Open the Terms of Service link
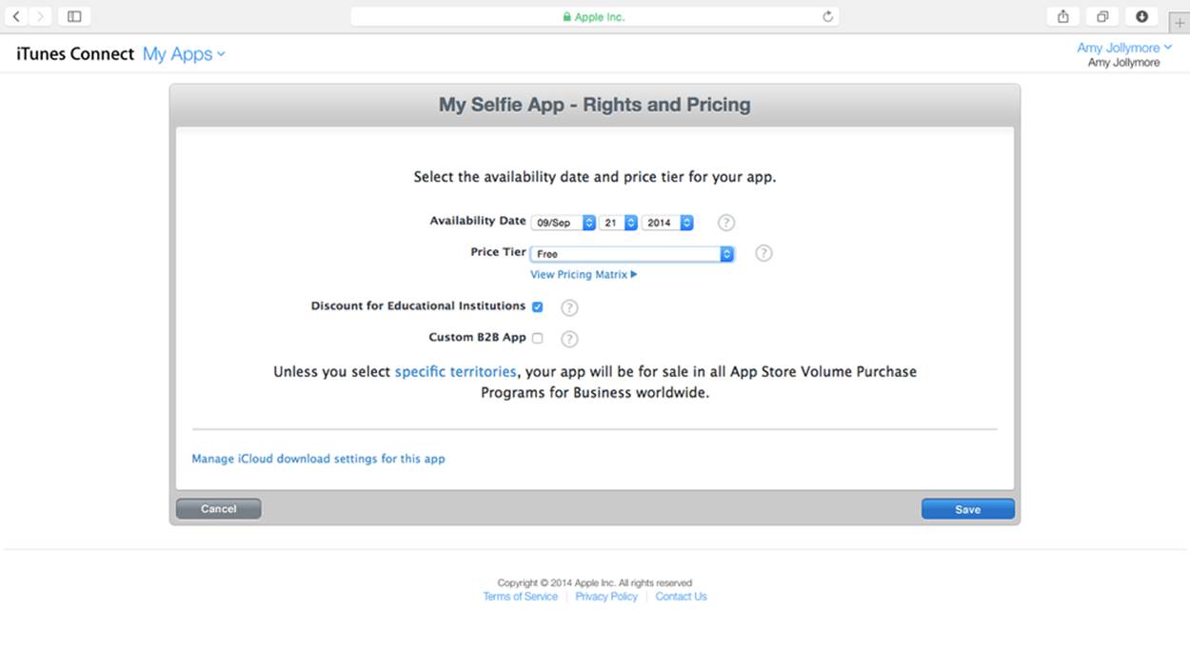1190x668 pixels. click(x=520, y=597)
